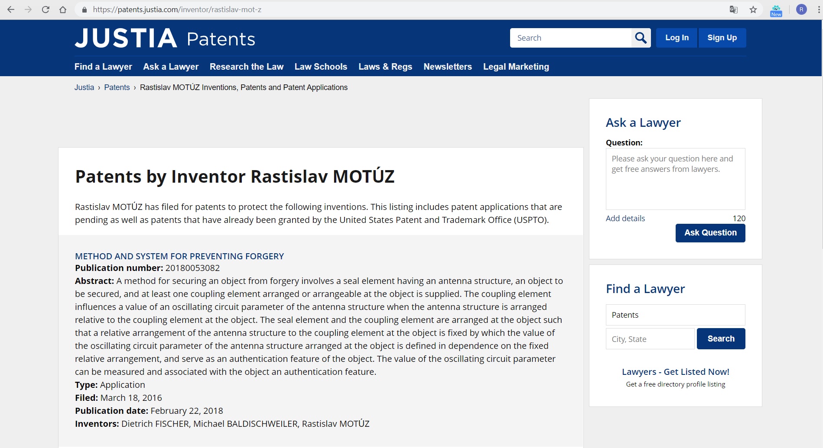Open the user profile avatar R
This screenshot has height=448, width=823.
pos(801,10)
